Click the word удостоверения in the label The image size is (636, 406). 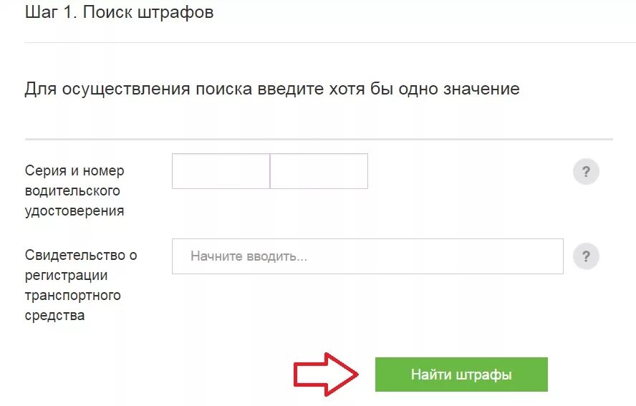[x=74, y=211]
